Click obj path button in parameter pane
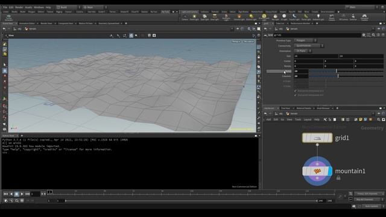The height and width of the screenshot is (217, 386). tap(279, 29)
